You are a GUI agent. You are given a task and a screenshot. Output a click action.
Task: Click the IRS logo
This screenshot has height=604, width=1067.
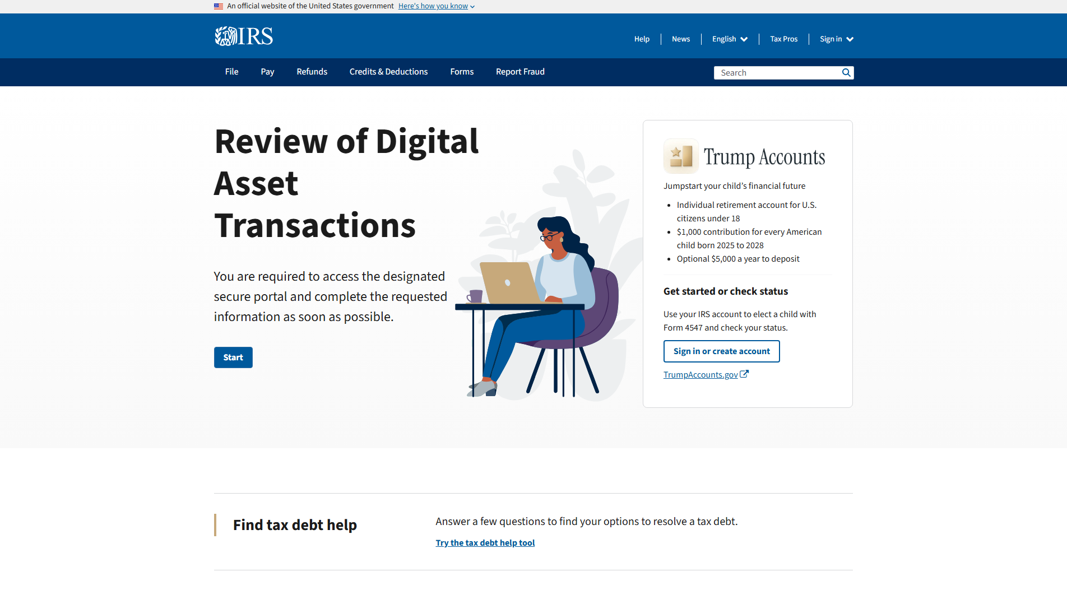(x=244, y=36)
